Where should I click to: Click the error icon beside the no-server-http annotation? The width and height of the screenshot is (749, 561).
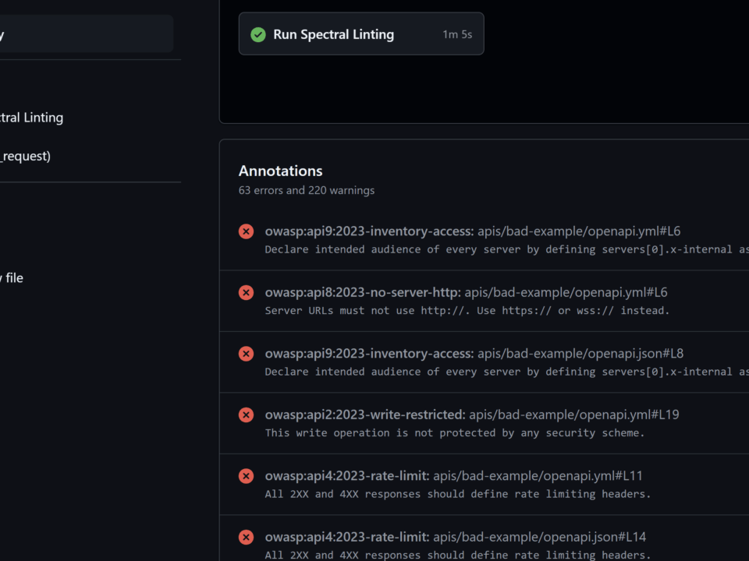point(246,292)
